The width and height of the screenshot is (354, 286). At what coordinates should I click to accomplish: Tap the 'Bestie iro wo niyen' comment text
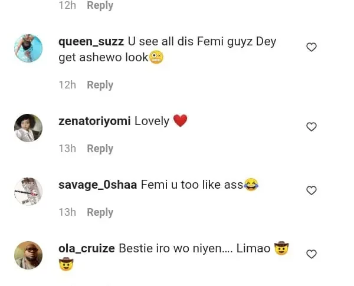point(177,248)
